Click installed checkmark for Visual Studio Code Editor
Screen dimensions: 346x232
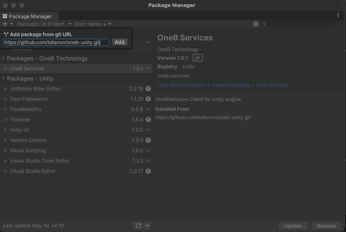click(x=148, y=160)
